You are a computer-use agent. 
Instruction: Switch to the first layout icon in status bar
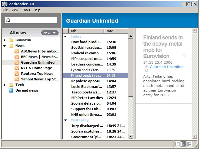(x=177, y=144)
